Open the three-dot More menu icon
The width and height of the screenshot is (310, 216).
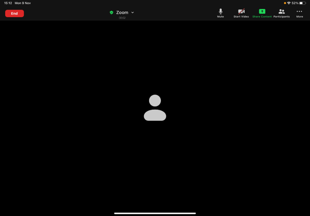click(x=299, y=11)
